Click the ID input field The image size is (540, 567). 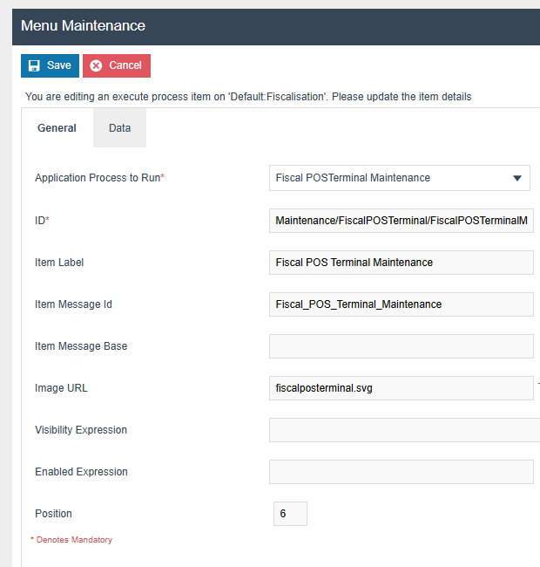[x=401, y=221]
